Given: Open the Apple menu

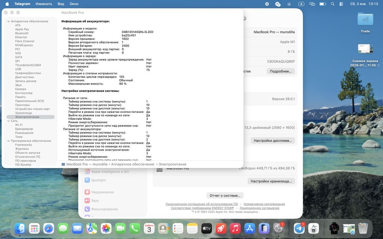Looking at the screenshot, I should coord(7,4).
